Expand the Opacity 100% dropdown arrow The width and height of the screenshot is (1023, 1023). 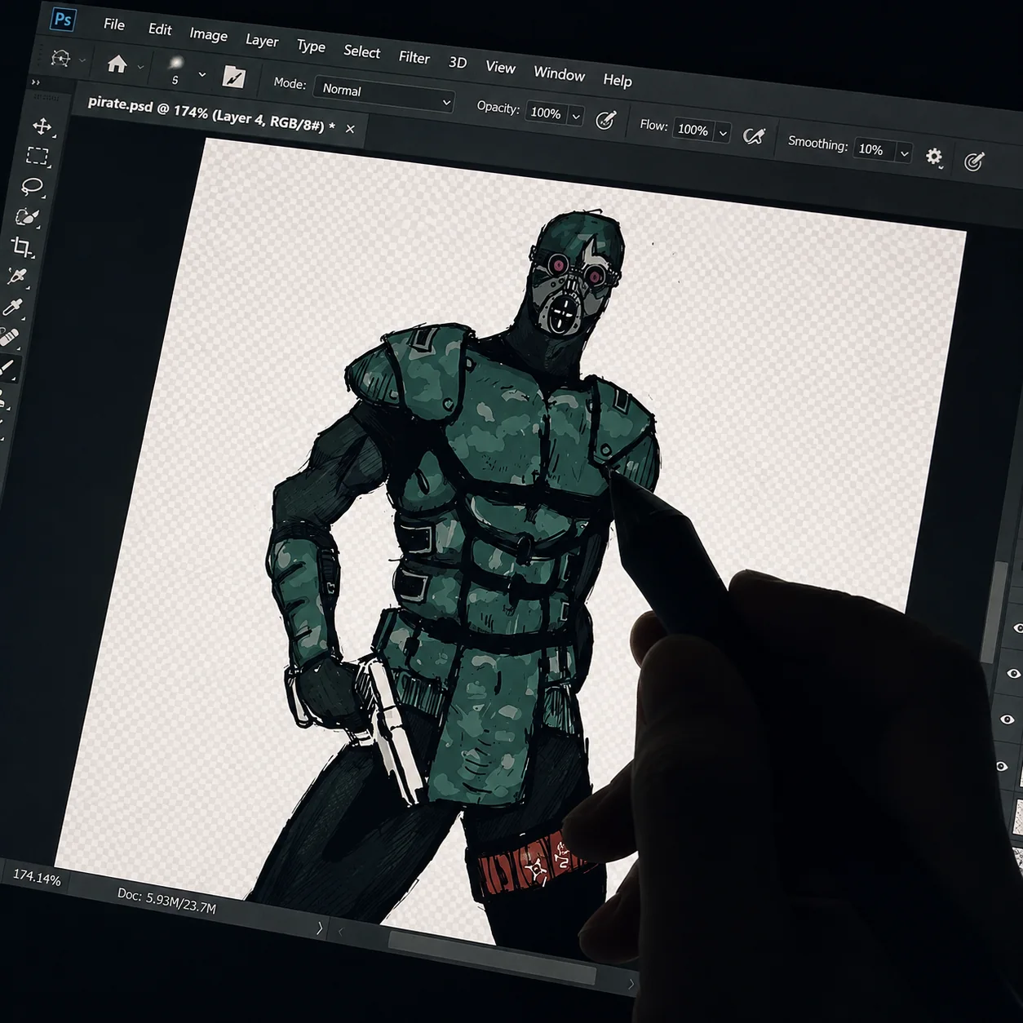tap(576, 117)
